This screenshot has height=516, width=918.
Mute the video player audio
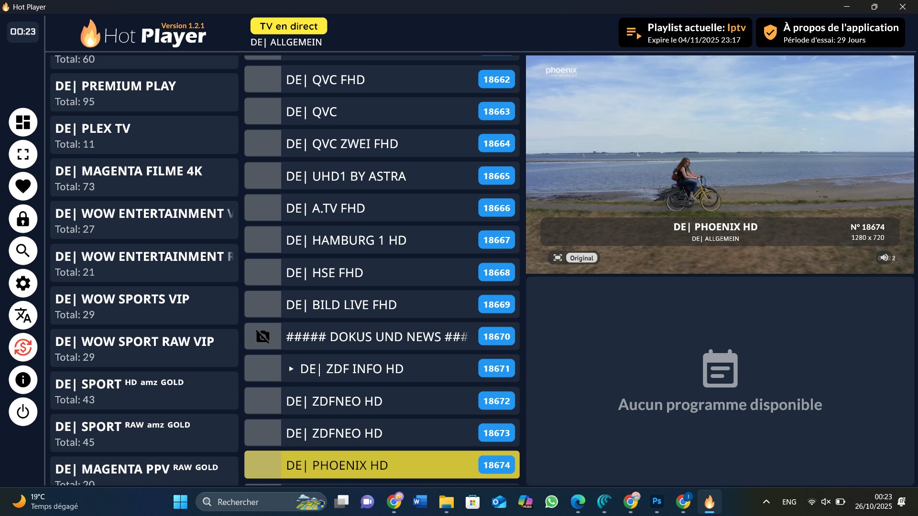[x=884, y=258]
